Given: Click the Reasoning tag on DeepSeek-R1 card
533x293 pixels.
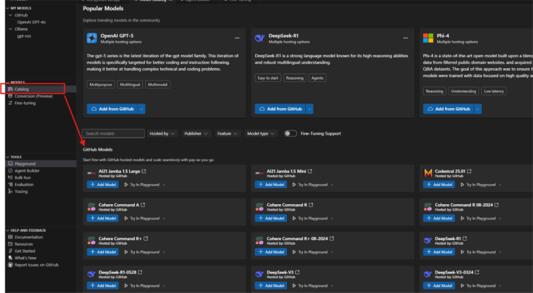Looking at the screenshot, I should (295, 78).
